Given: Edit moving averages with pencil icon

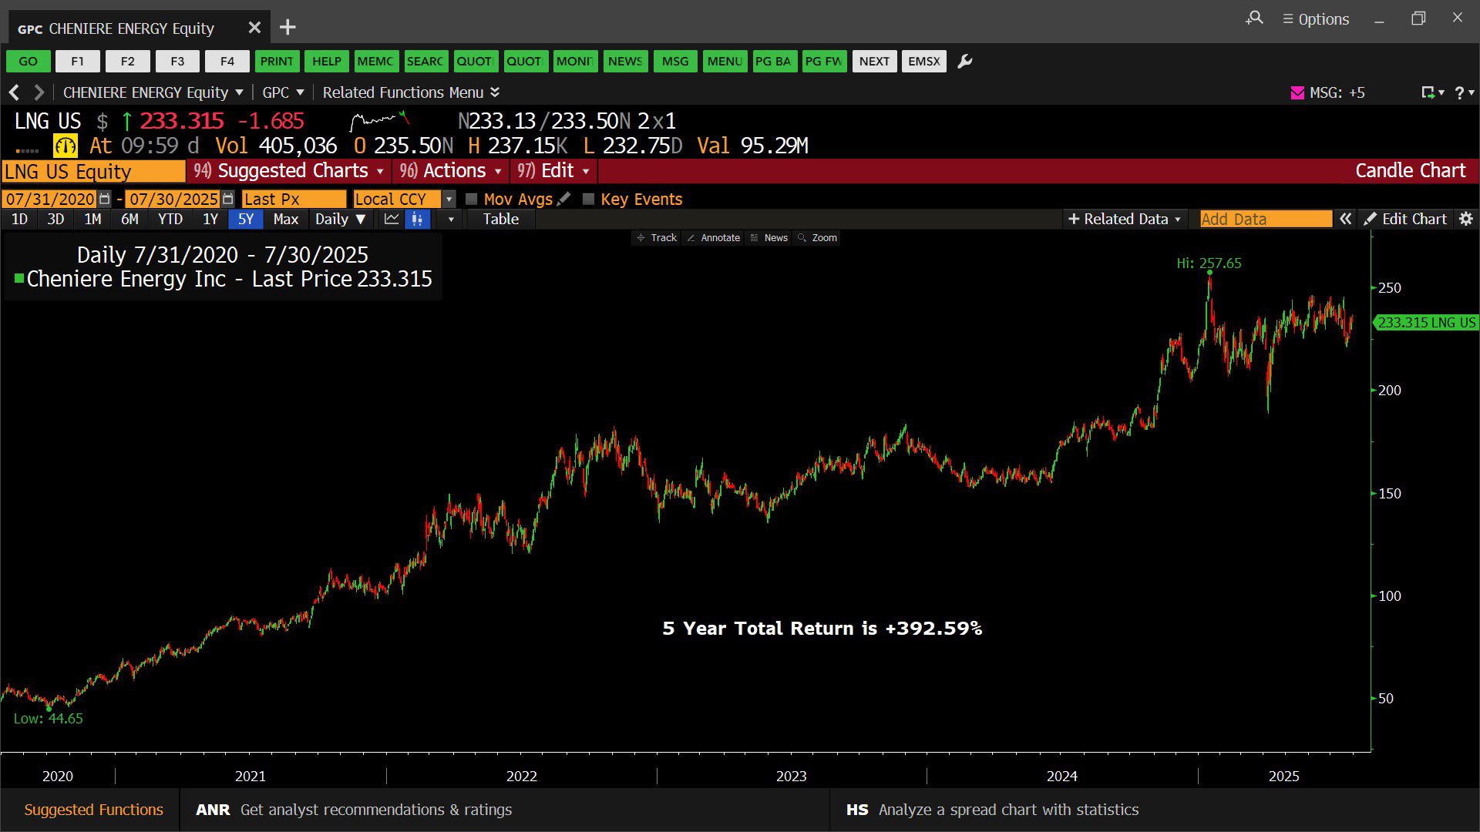Looking at the screenshot, I should coord(564,199).
